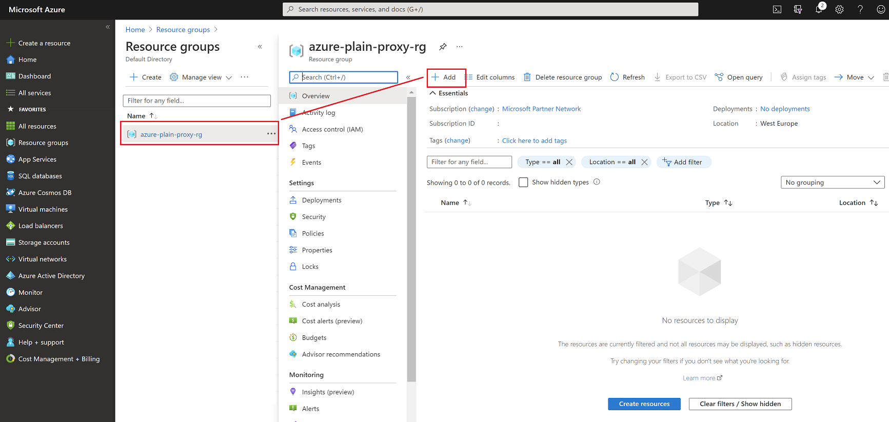Click Open query in toolbar
889x422 pixels.
739,77
